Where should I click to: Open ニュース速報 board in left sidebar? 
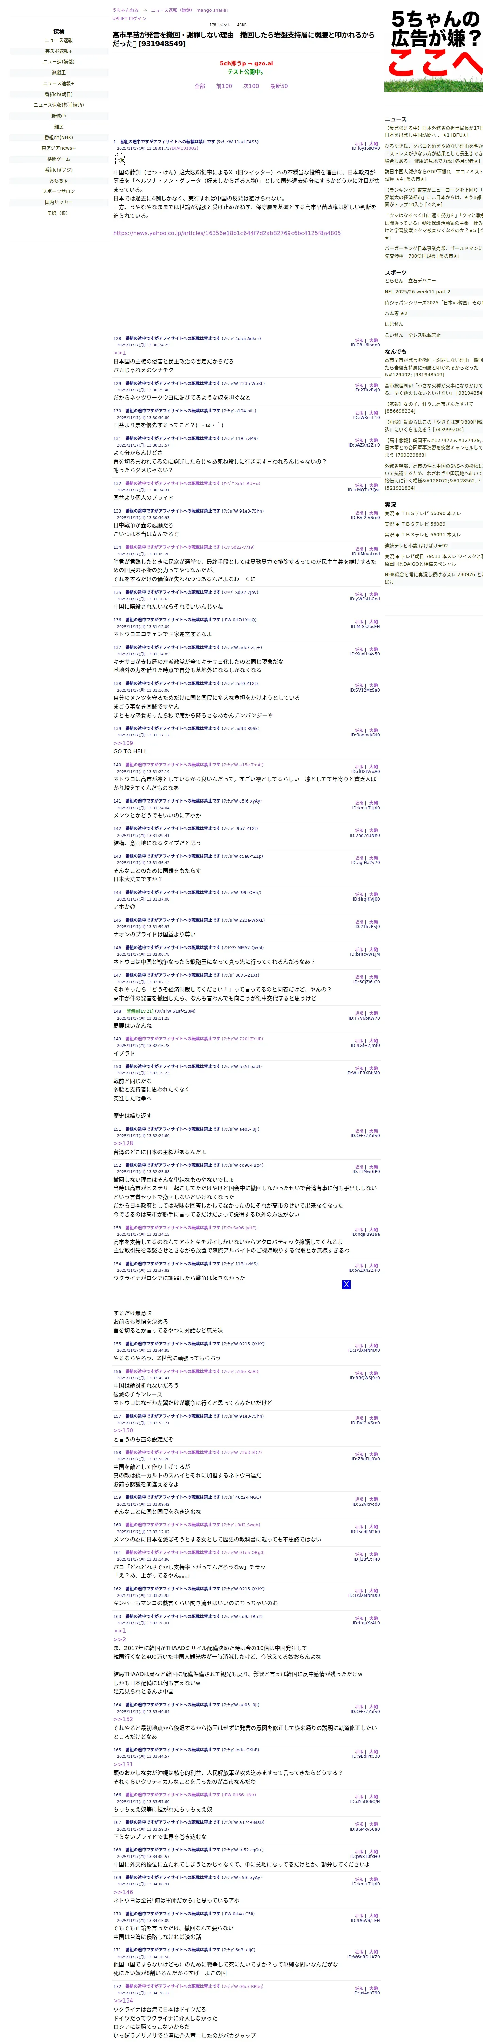[59, 40]
